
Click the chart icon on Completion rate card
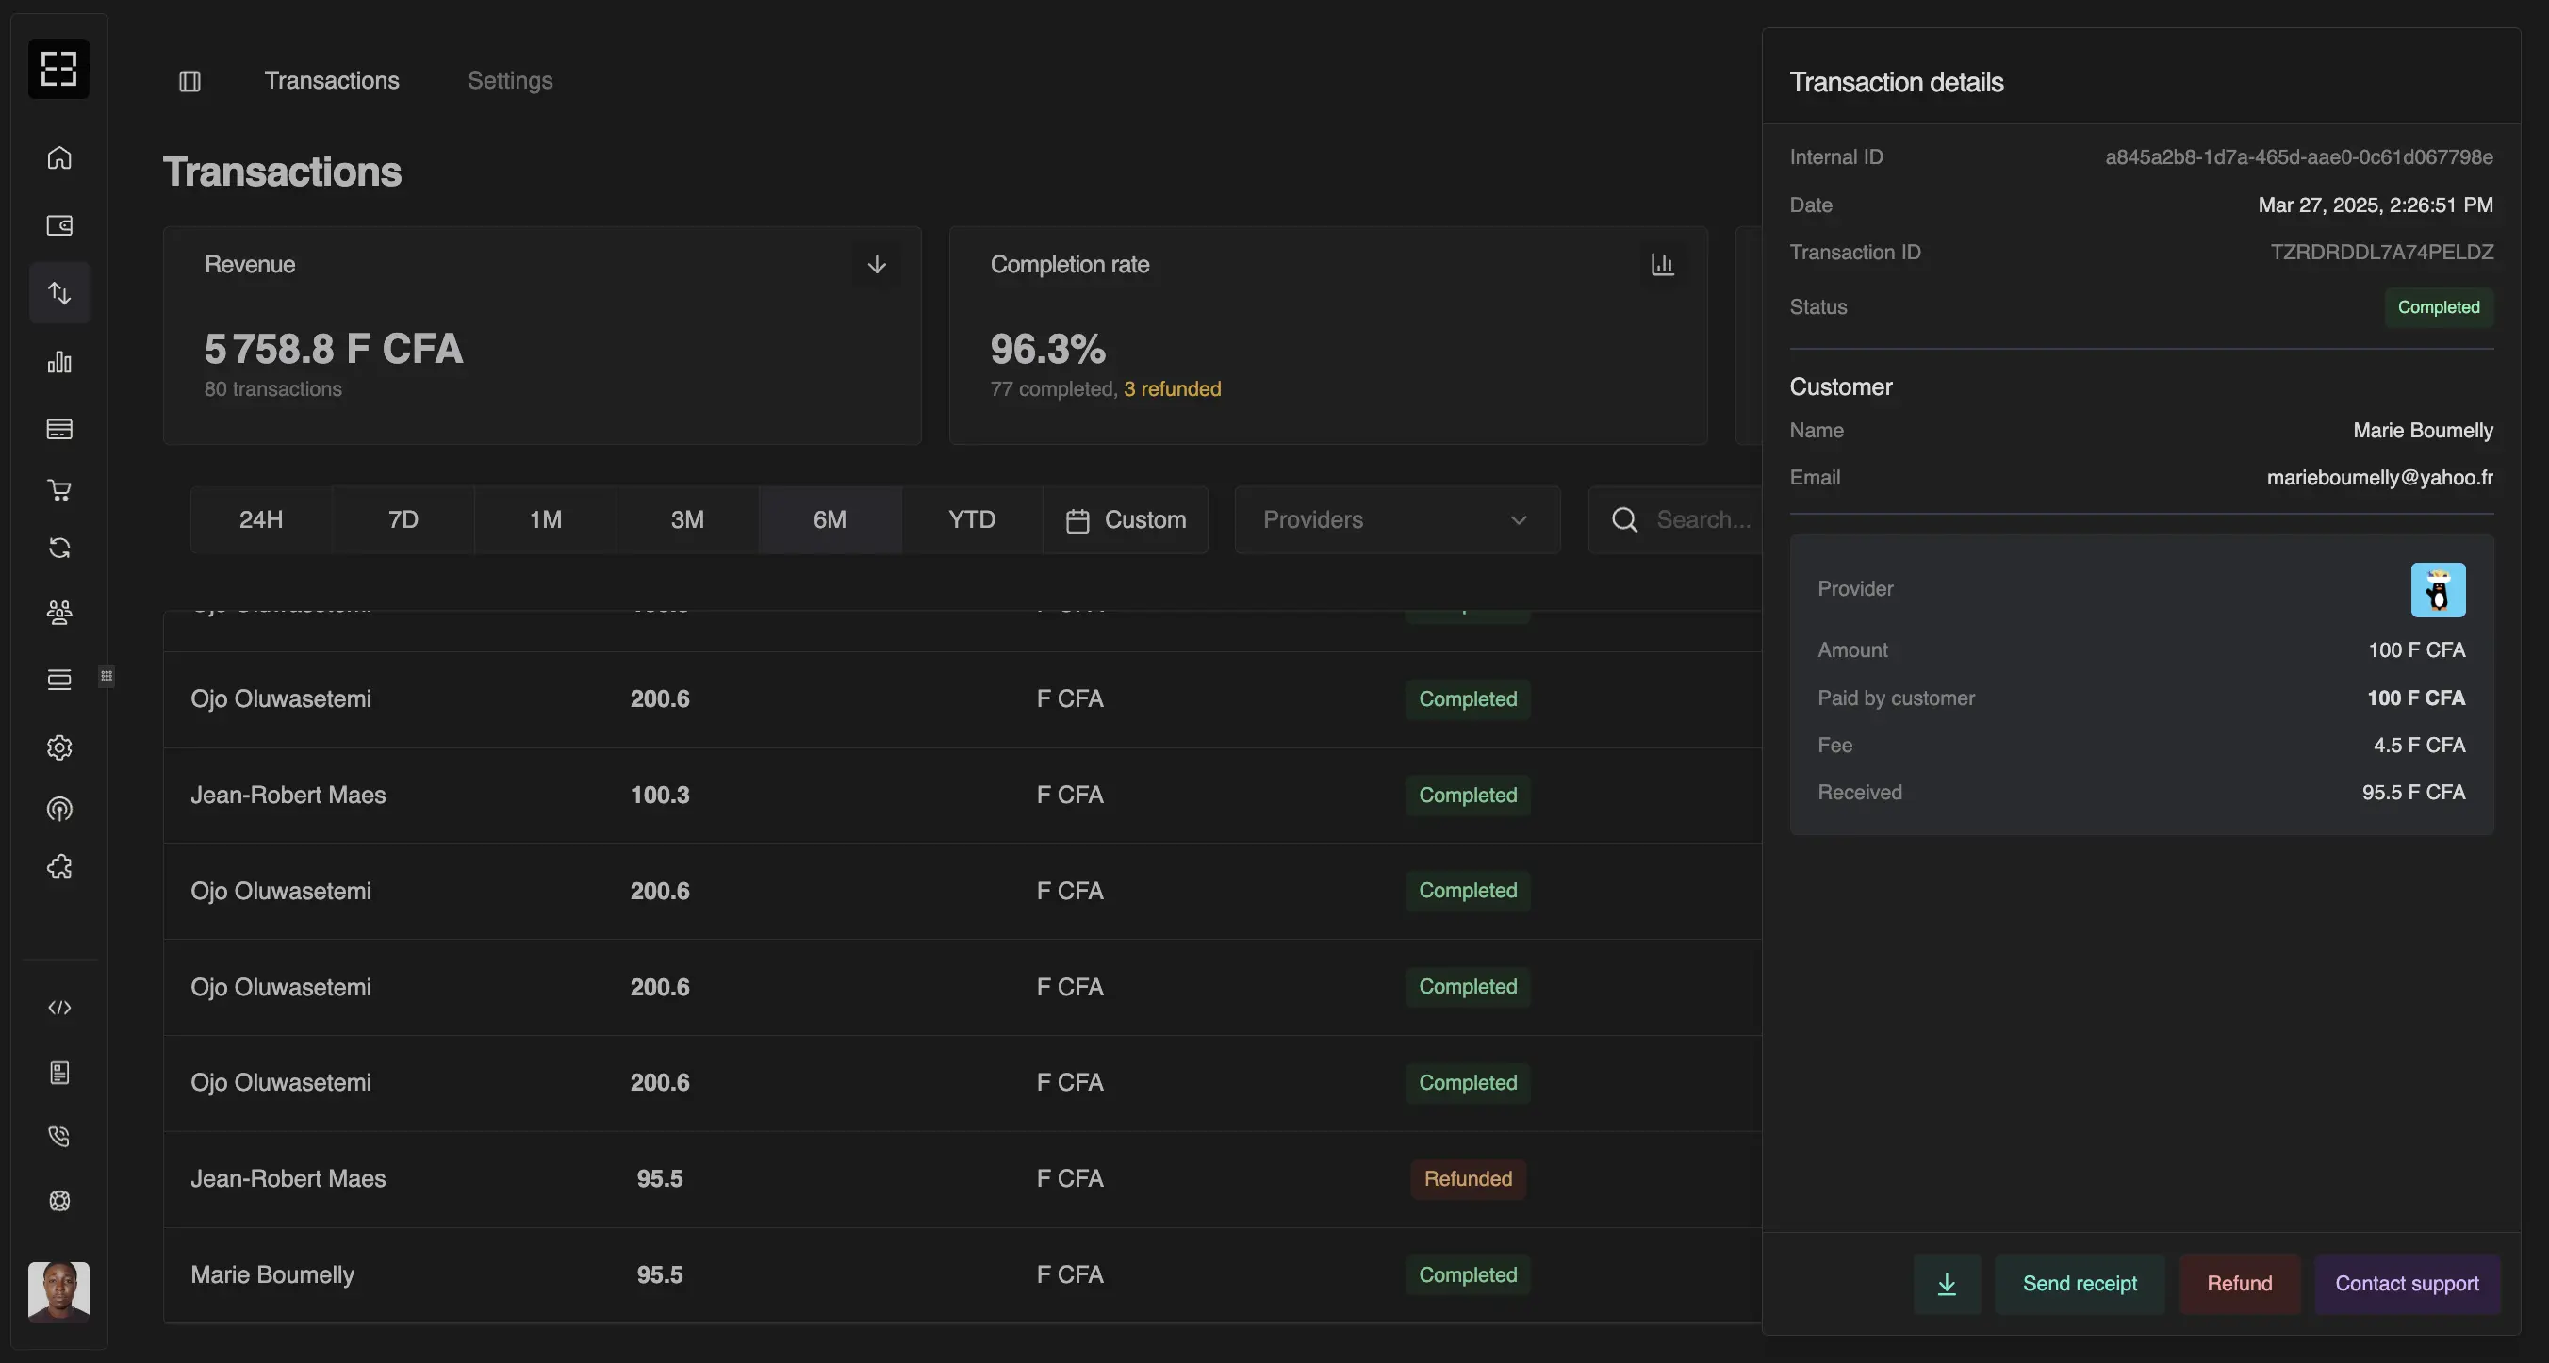[x=1662, y=265]
